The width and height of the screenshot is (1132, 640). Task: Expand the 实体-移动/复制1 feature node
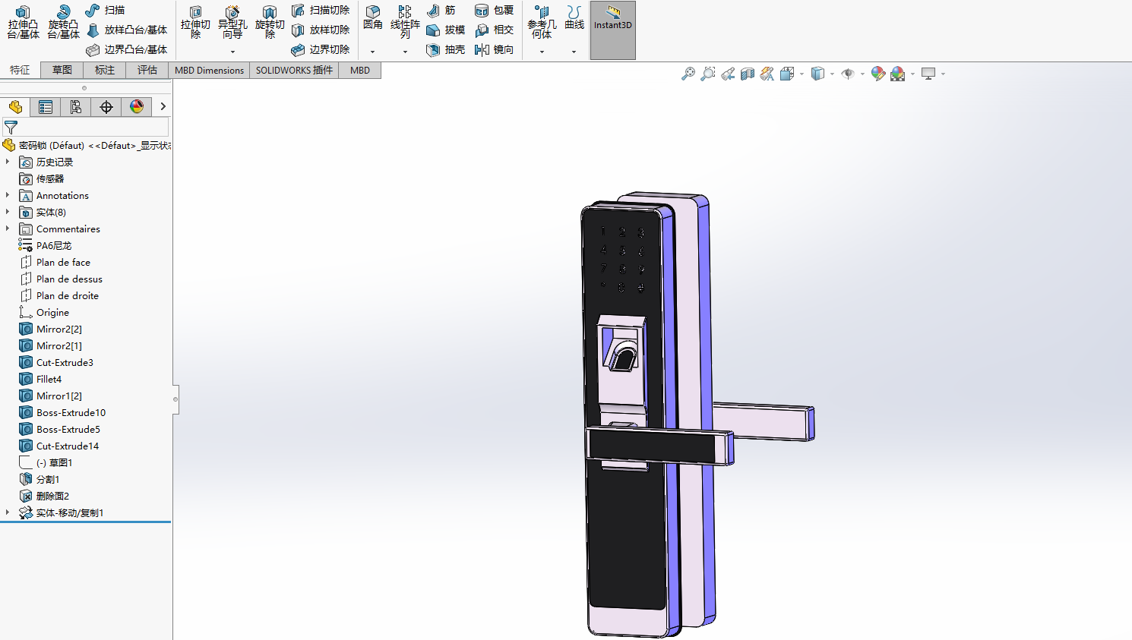[x=8, y=512]
